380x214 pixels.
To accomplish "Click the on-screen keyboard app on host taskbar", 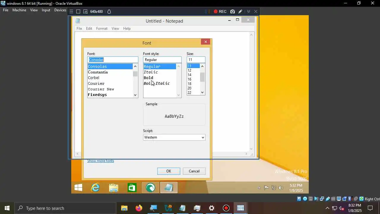I will (x=240, y=208).
